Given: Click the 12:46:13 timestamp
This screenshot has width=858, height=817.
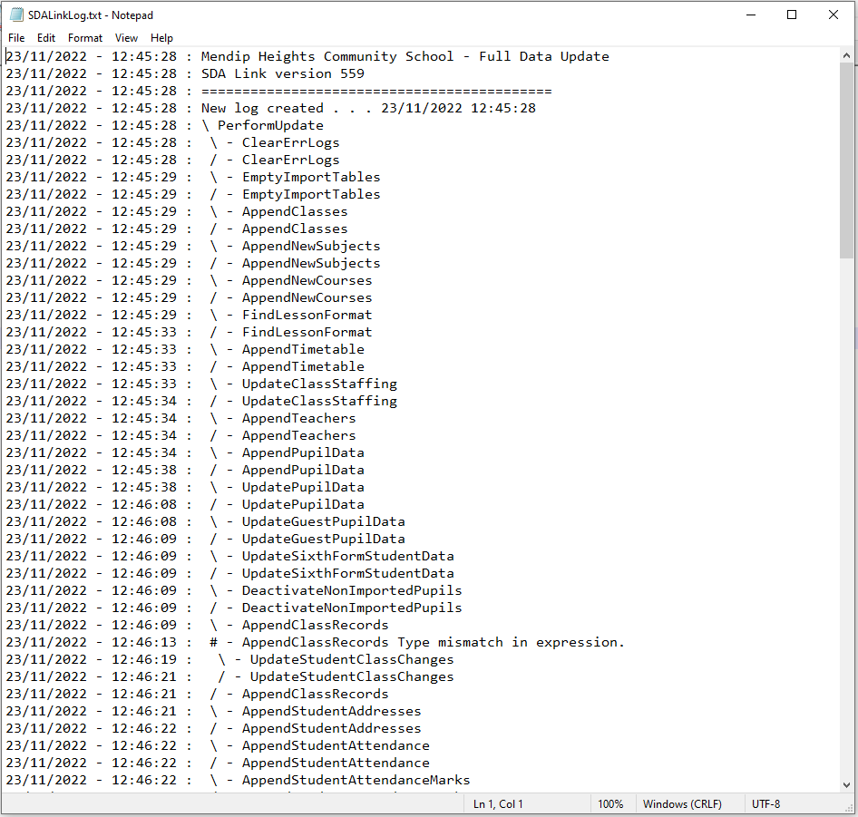Looking at the screenshot, I should 144,642.
